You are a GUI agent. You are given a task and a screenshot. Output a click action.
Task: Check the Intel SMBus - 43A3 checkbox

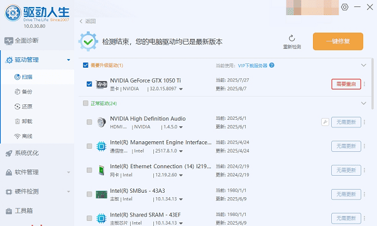(89, 194)
